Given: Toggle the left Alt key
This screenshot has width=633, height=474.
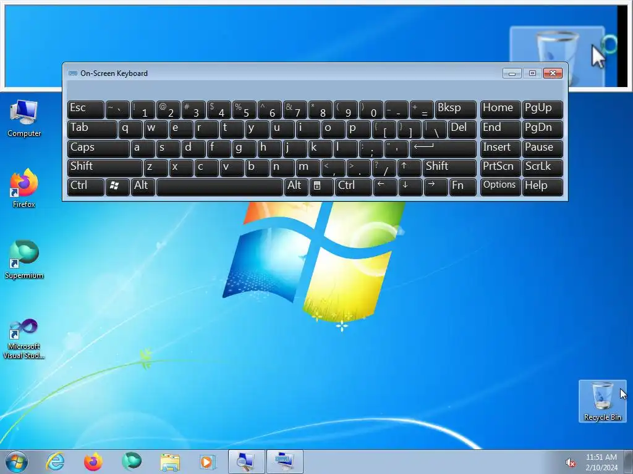Looking at the screenshot, I should [x=143, y=187].
